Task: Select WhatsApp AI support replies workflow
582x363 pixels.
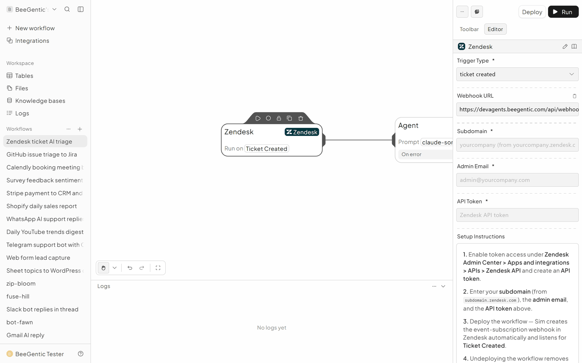Action: click(x=45, y=219)
